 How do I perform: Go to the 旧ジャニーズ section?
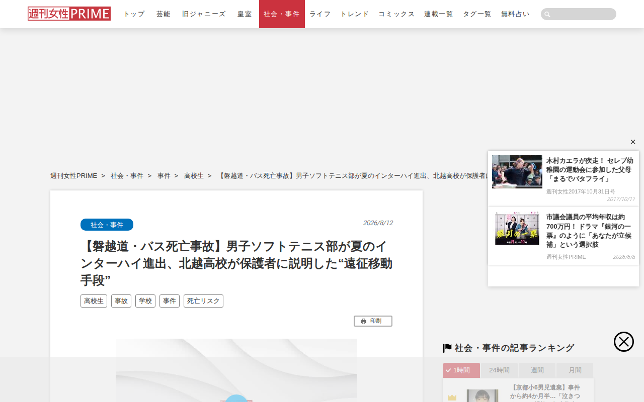pyautogui.click(x=204, y=14)
